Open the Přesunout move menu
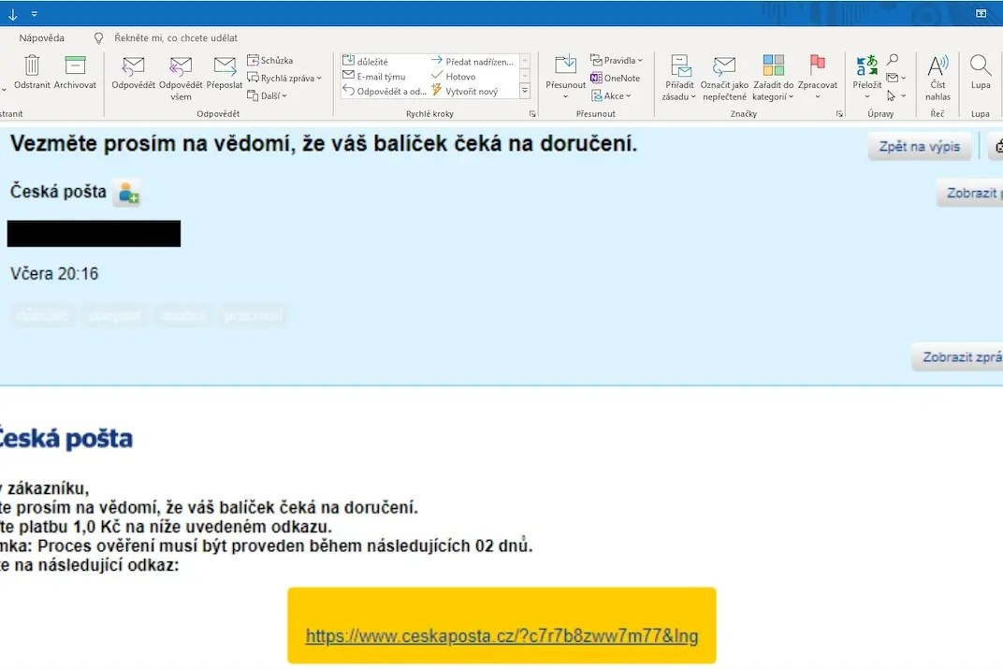 565,78
